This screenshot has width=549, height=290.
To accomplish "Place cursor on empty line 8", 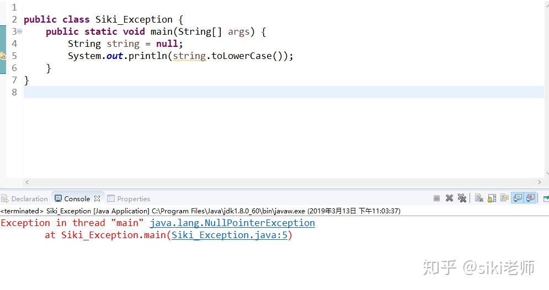I will coord(221,92).
